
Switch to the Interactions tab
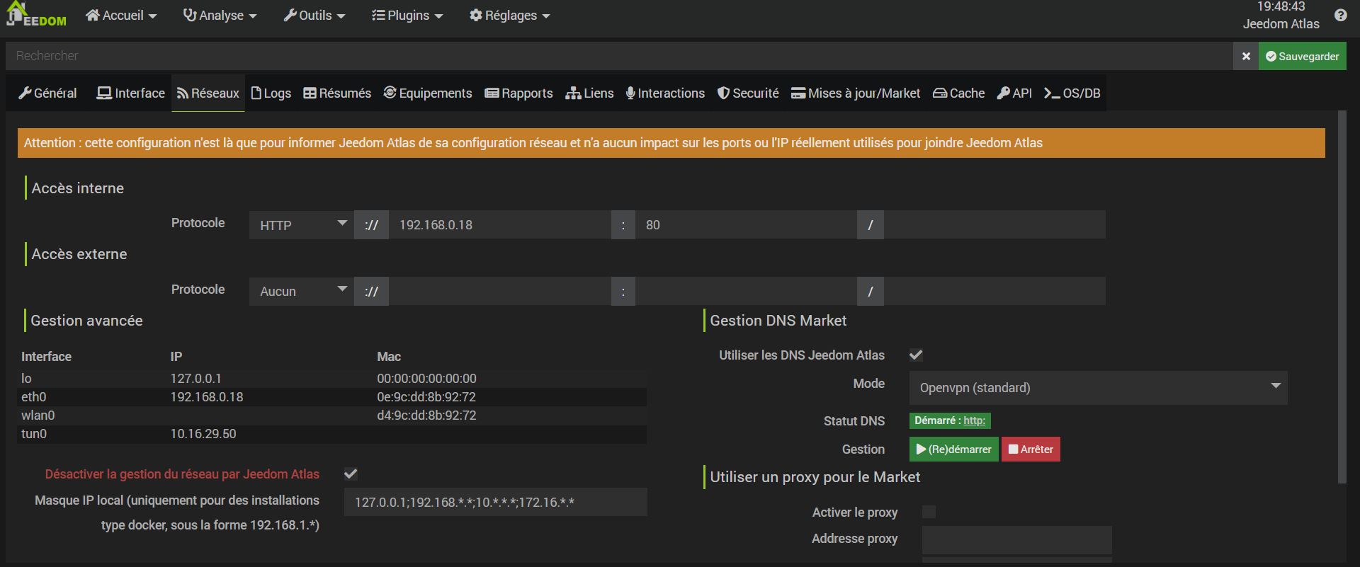coord(665,93)
